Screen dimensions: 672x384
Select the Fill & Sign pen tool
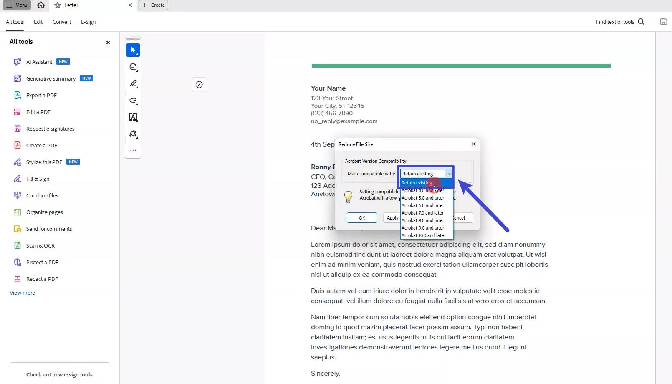point(133,134)
